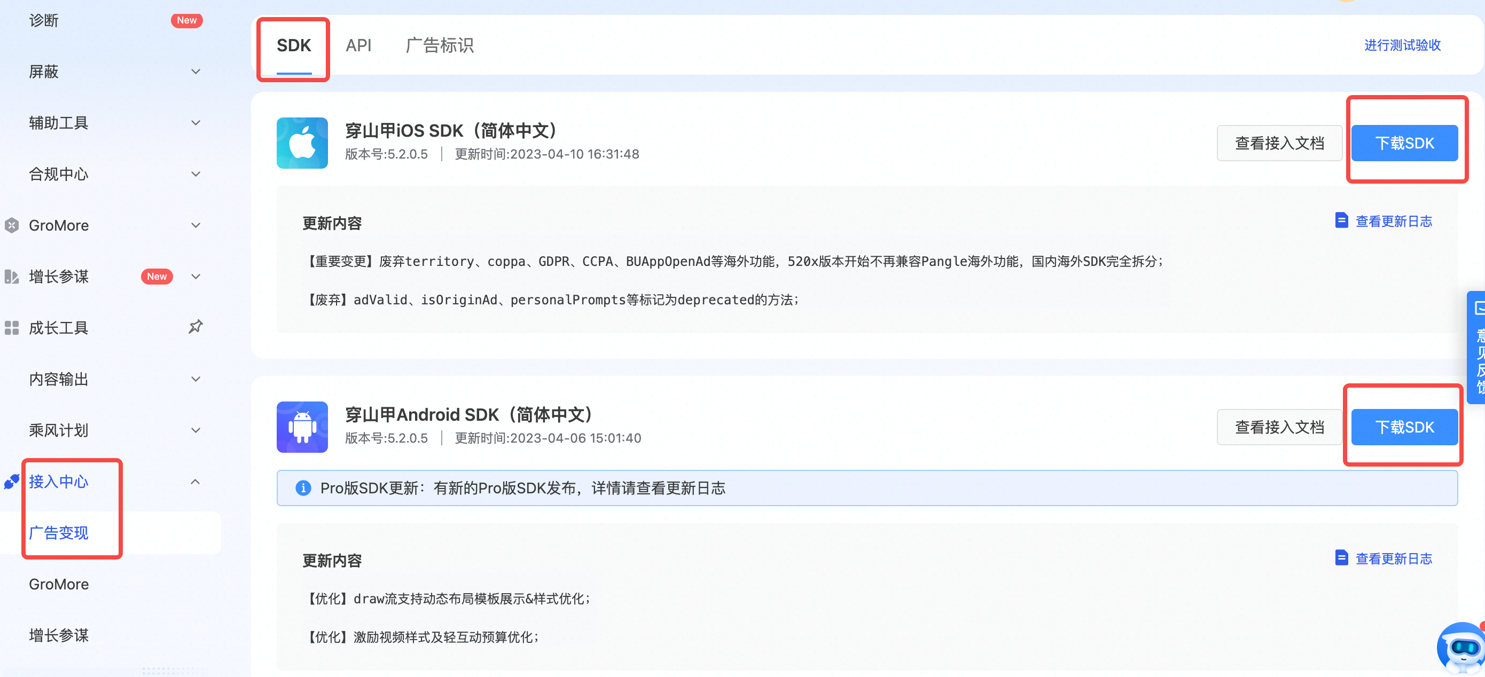Viewport: 1485px width, 677px height.
Task: Switch to the API tab
Action: 358,45
